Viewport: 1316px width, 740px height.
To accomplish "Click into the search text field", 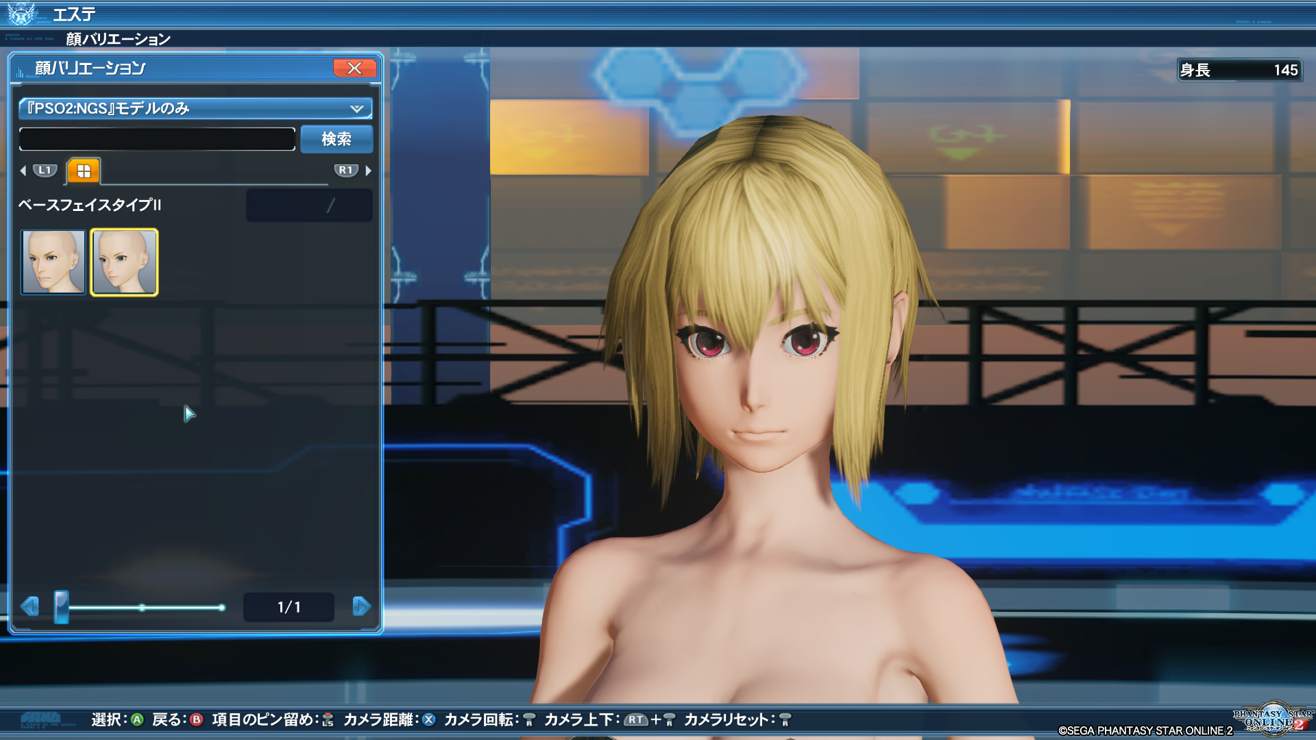I will point(157,139).
